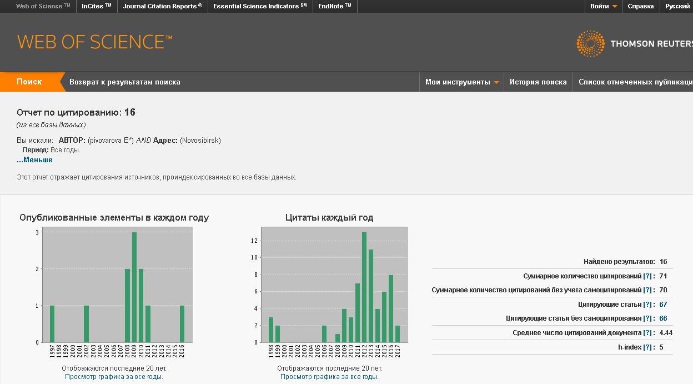Screen dimensions: 693x384
Task: Select the orange Поиск tab
Action: tap(29, 82)
